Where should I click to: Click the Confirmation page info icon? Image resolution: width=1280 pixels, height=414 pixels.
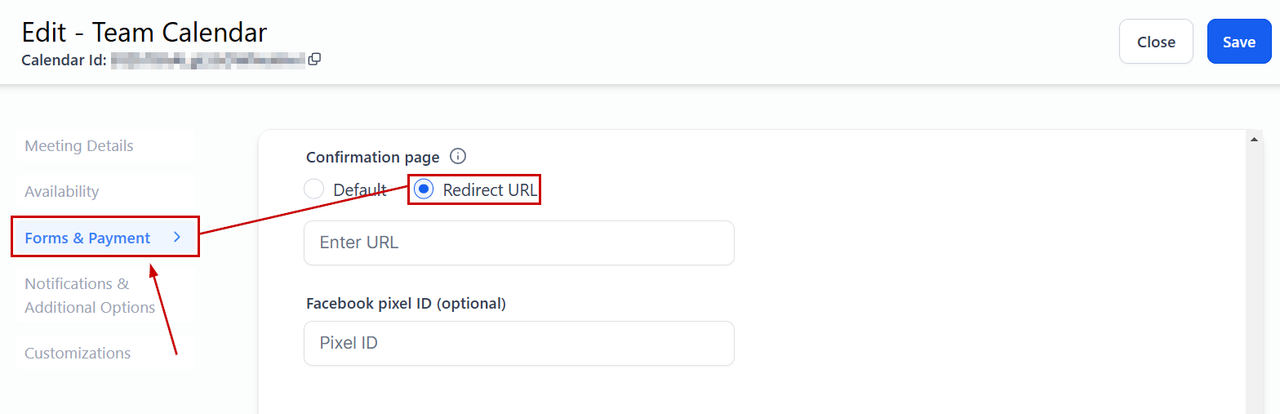point(458,157)
